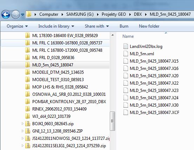Select SAMSUNG (G:) in the address breadcrumb
The height and width of the screenshot is (150, 194).
point(80,14)
